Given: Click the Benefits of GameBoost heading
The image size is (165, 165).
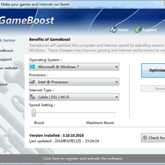Looking at the screenshot, I should [50, 39].
